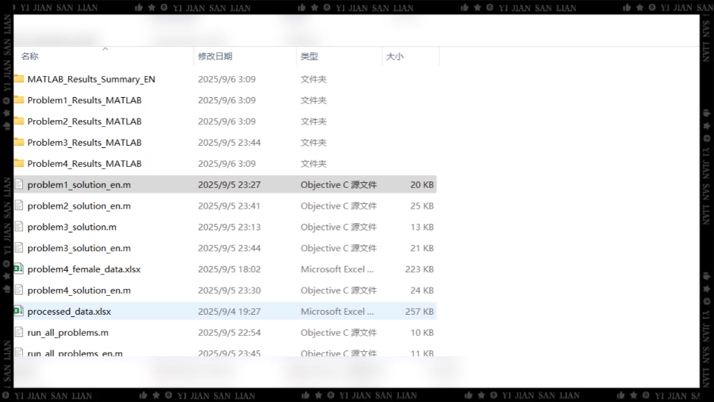Viewport: 714px width, 402px height.
Task: Click the Problem3_Results_MATLAB folder icon
Action: coord(19,142)
